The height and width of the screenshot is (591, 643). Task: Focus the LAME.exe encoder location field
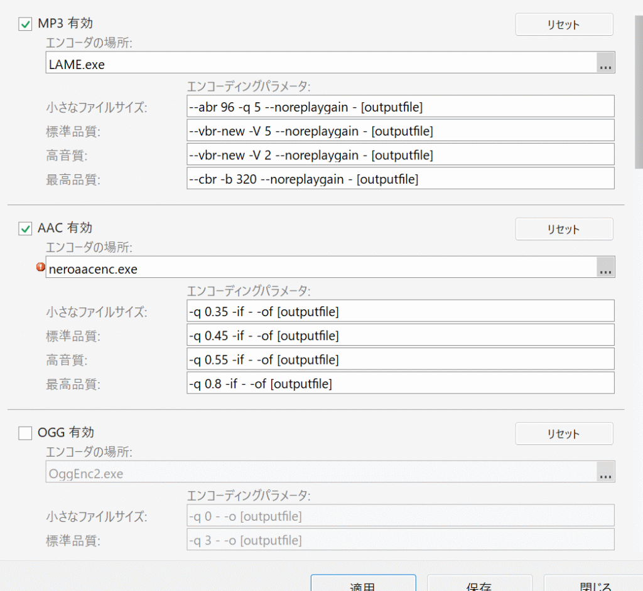[x=320, y=63]
